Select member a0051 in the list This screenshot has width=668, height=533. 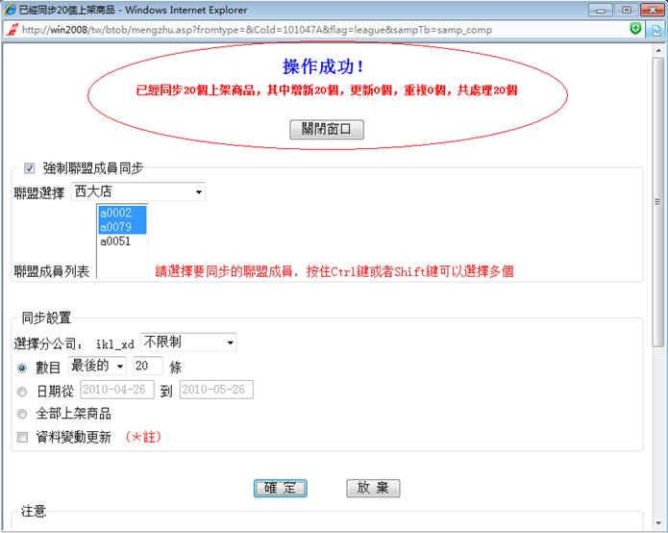(x=115, y=241)
